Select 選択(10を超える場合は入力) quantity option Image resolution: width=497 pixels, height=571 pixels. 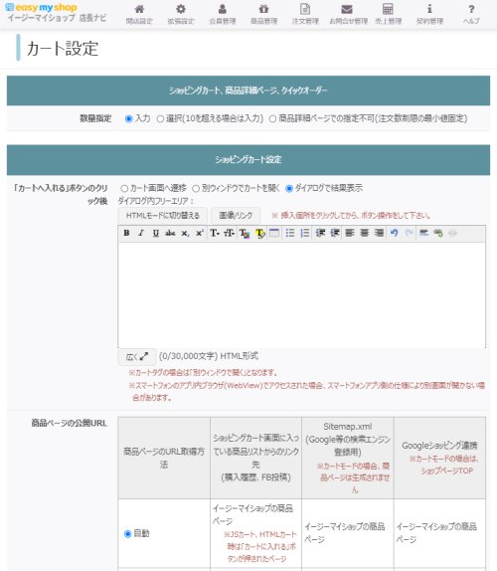(x=160, y=118)
